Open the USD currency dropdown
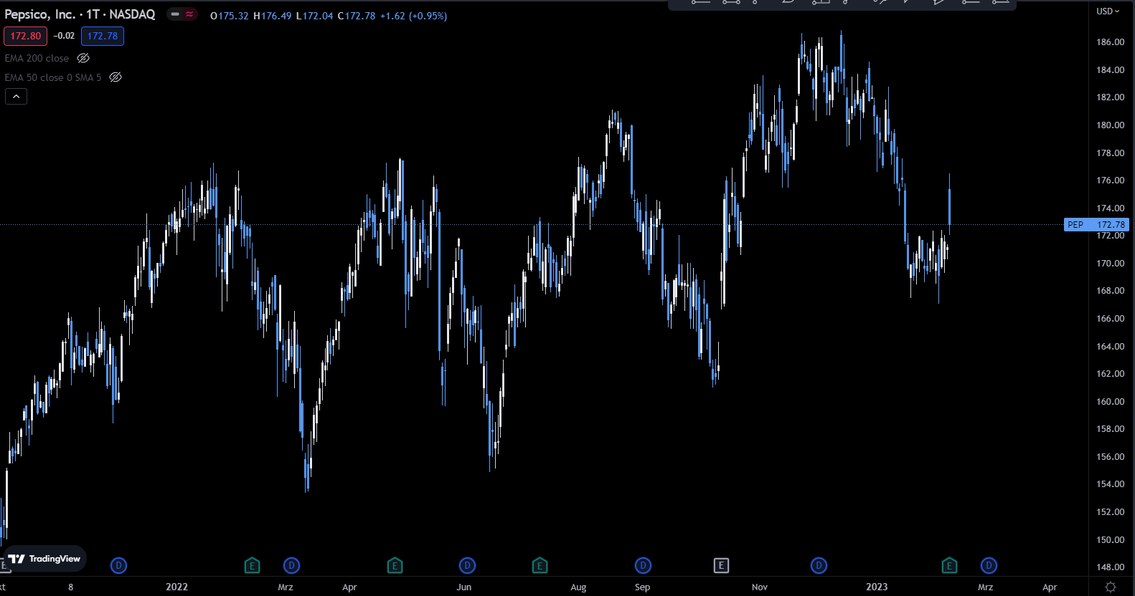This screenshot has height=596, width=1135. pyautogui.click(x=1108, y=11)
